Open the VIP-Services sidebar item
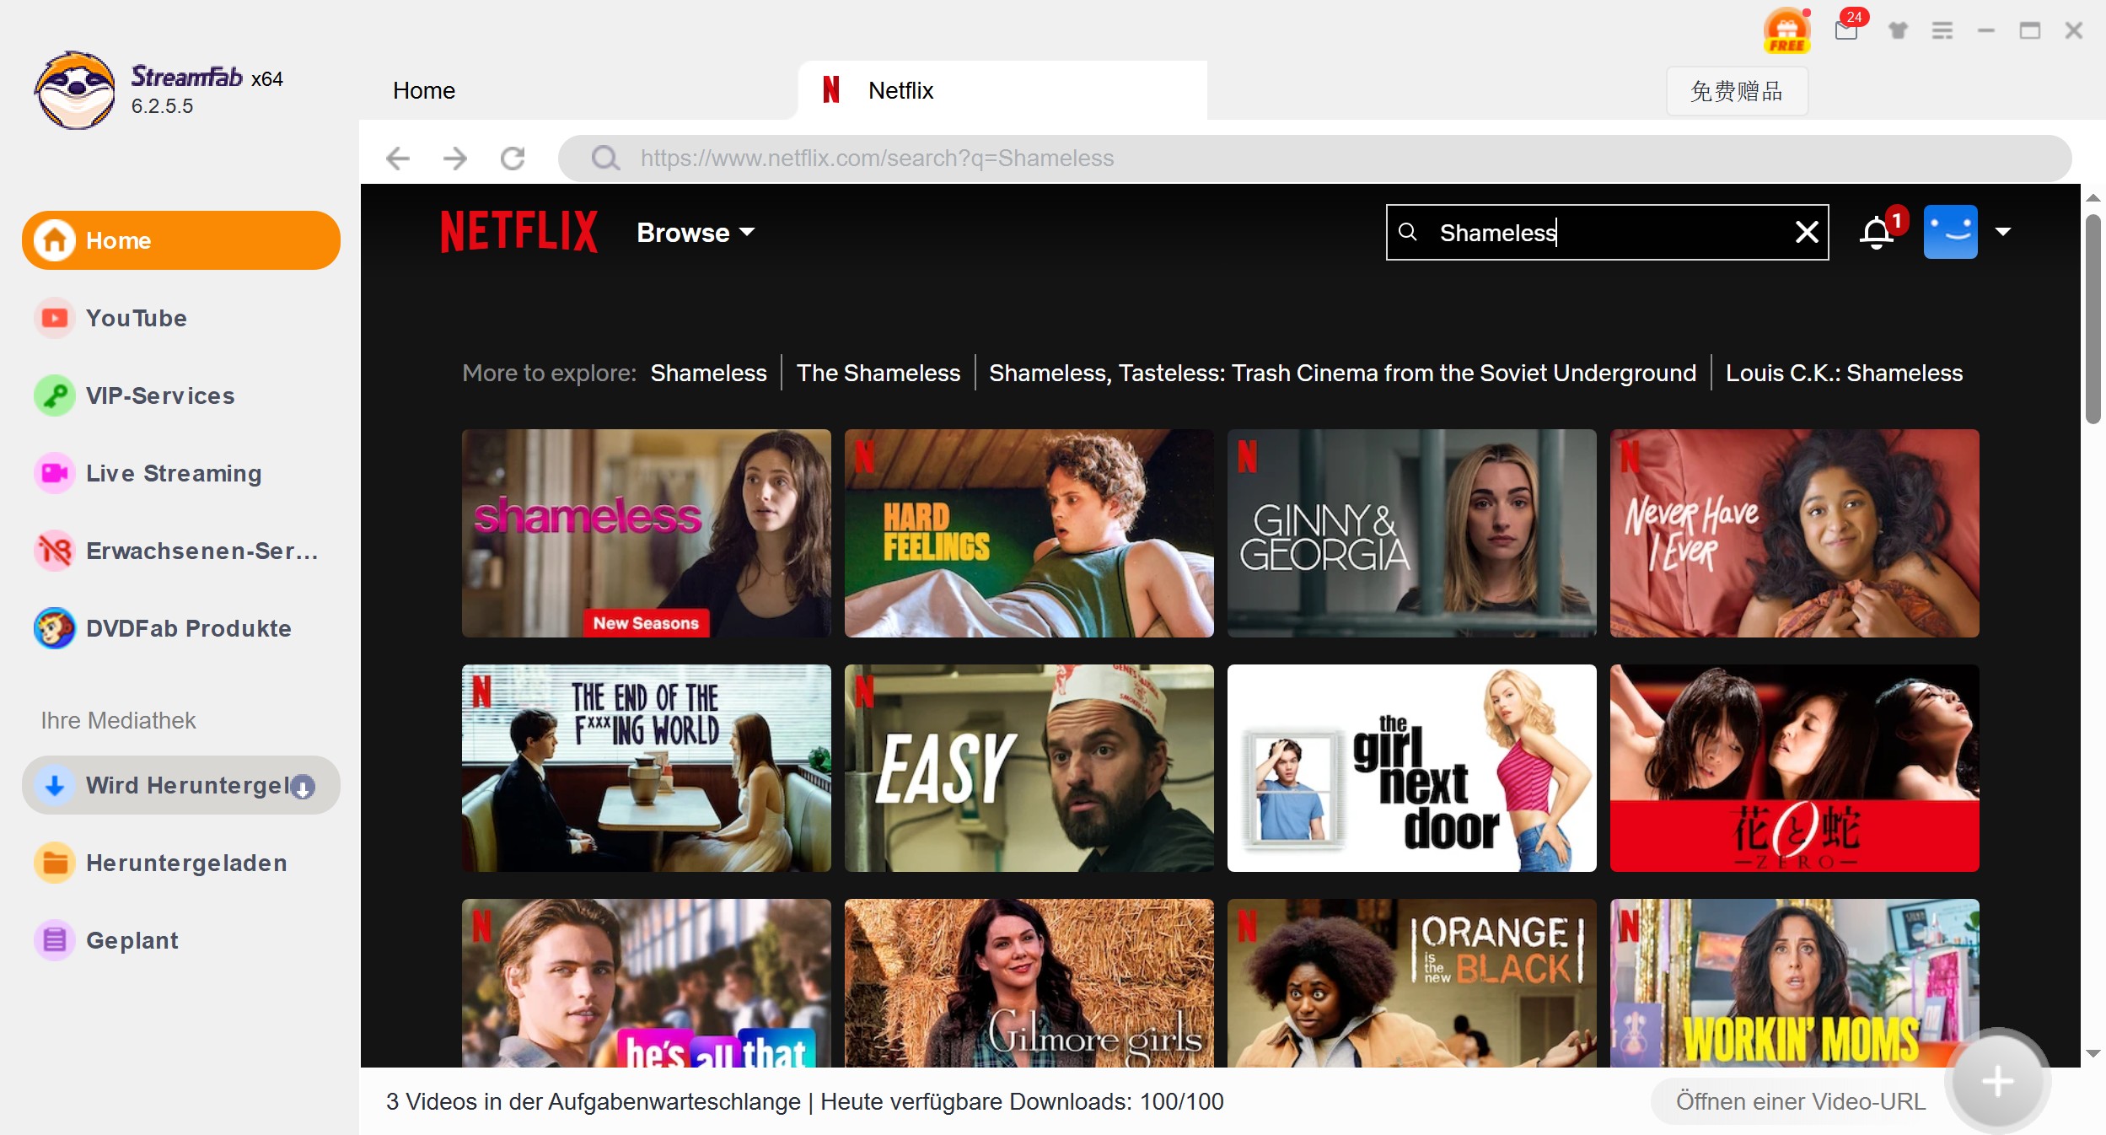Image resolution: width=2106 pixels, height=1135 pixels. point(160,396)
